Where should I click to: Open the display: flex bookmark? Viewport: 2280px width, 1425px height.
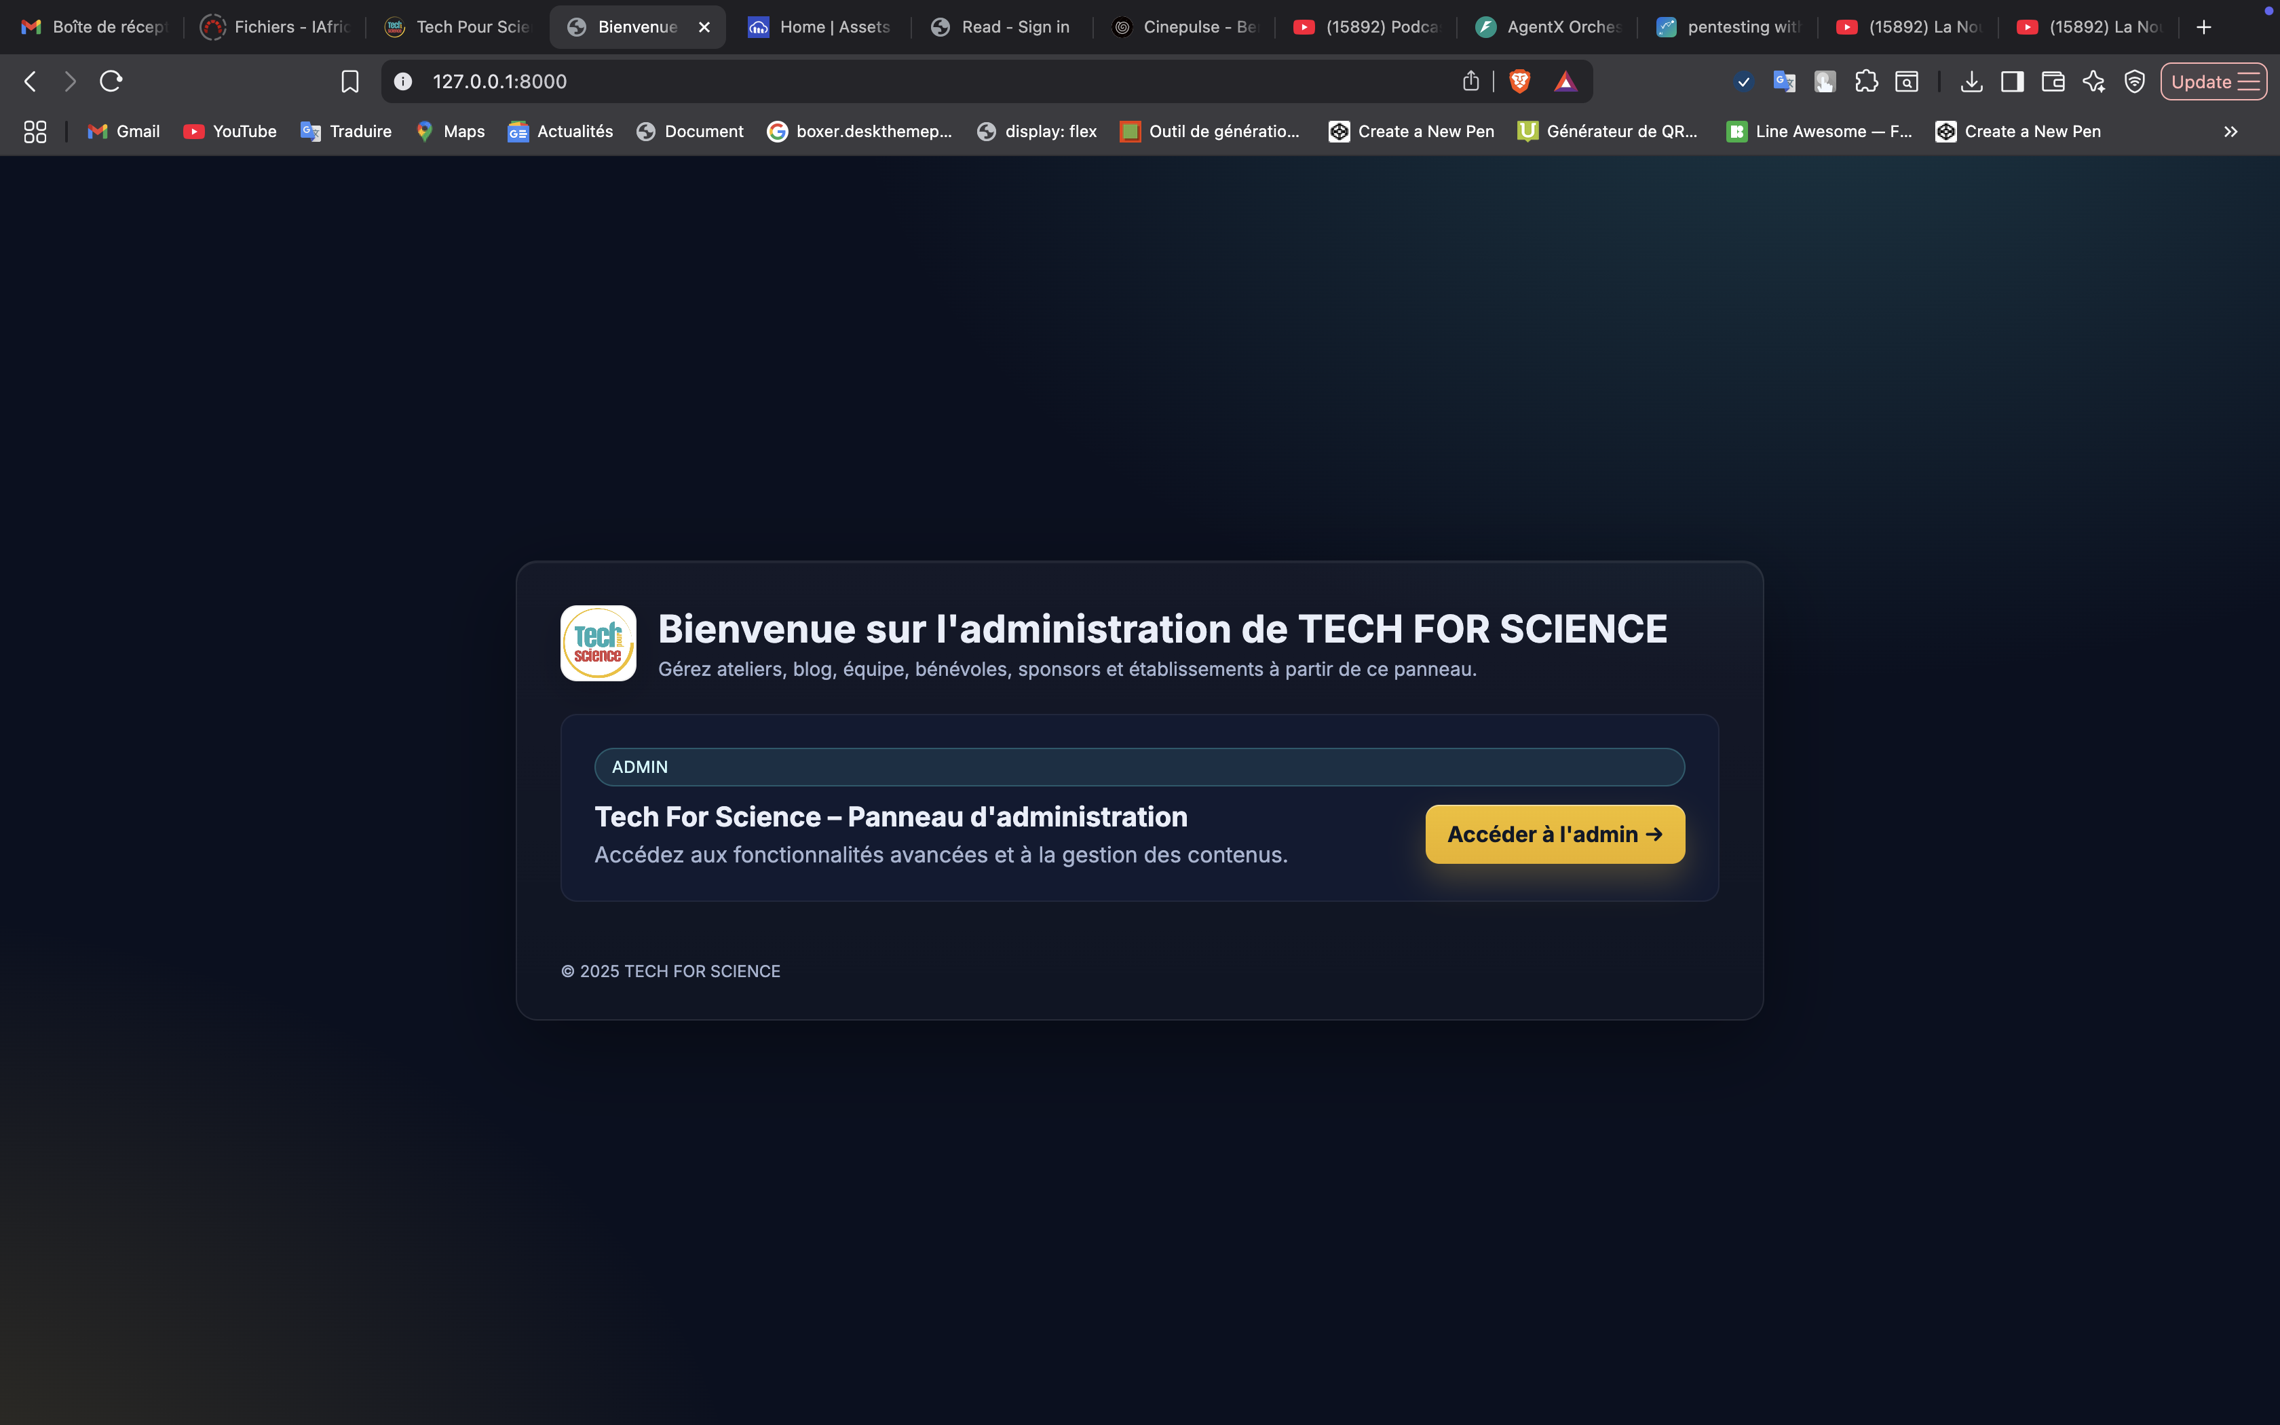(1036, 132)
